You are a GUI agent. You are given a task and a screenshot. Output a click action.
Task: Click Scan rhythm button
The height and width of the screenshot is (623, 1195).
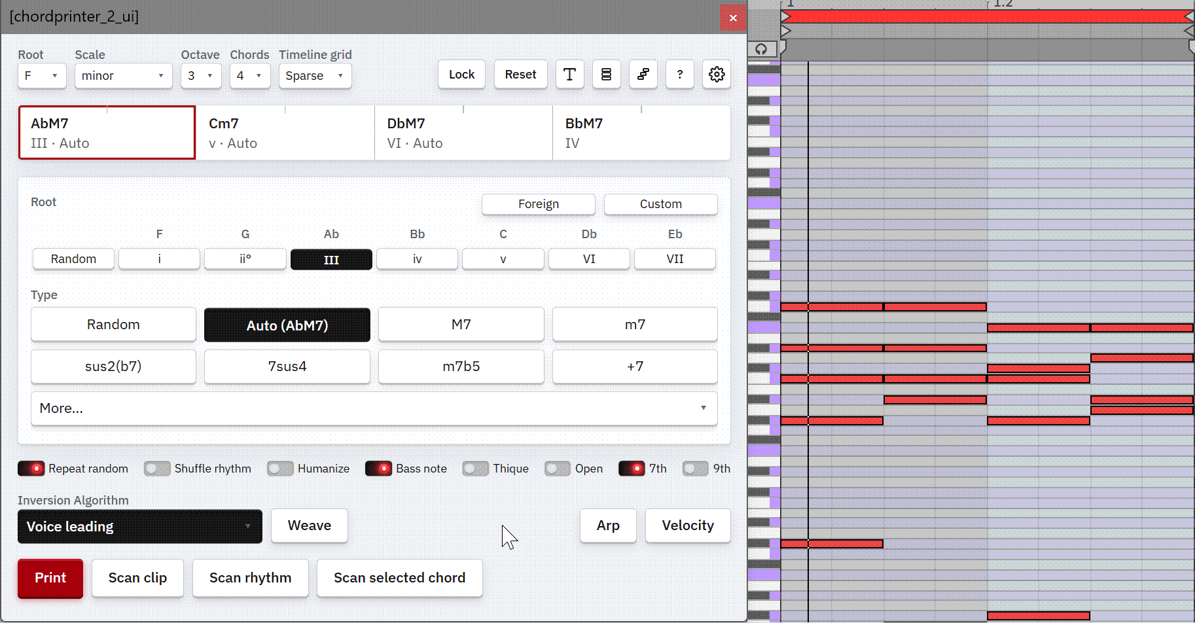[250, 578]
